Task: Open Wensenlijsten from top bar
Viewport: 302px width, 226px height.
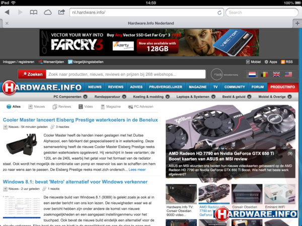Action: click(x=51, y=62)
